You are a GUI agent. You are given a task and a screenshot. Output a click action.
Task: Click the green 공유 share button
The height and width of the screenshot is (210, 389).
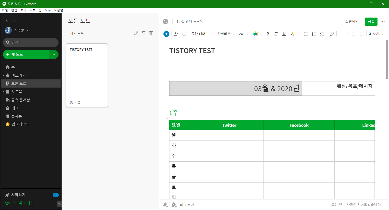[x=371, y=22]
